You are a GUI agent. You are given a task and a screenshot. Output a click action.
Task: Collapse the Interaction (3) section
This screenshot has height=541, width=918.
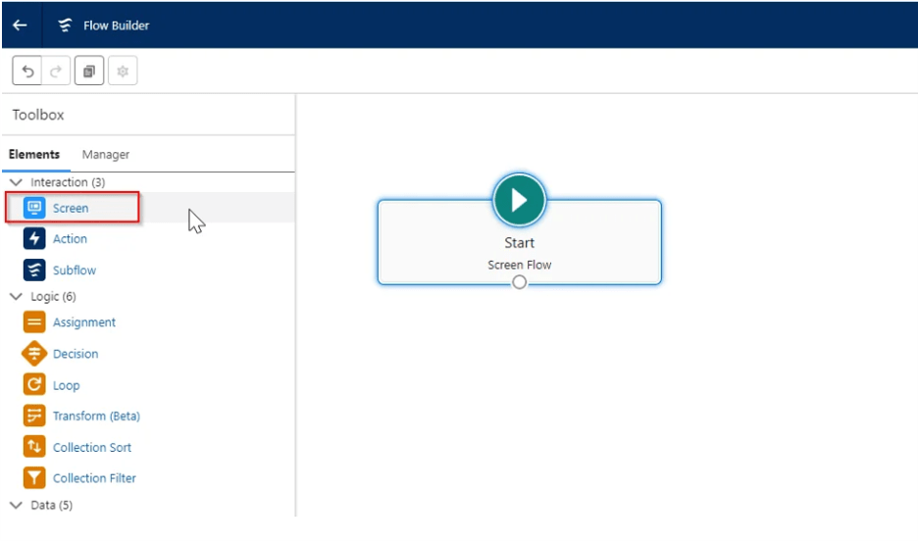[x=16, y=182]
